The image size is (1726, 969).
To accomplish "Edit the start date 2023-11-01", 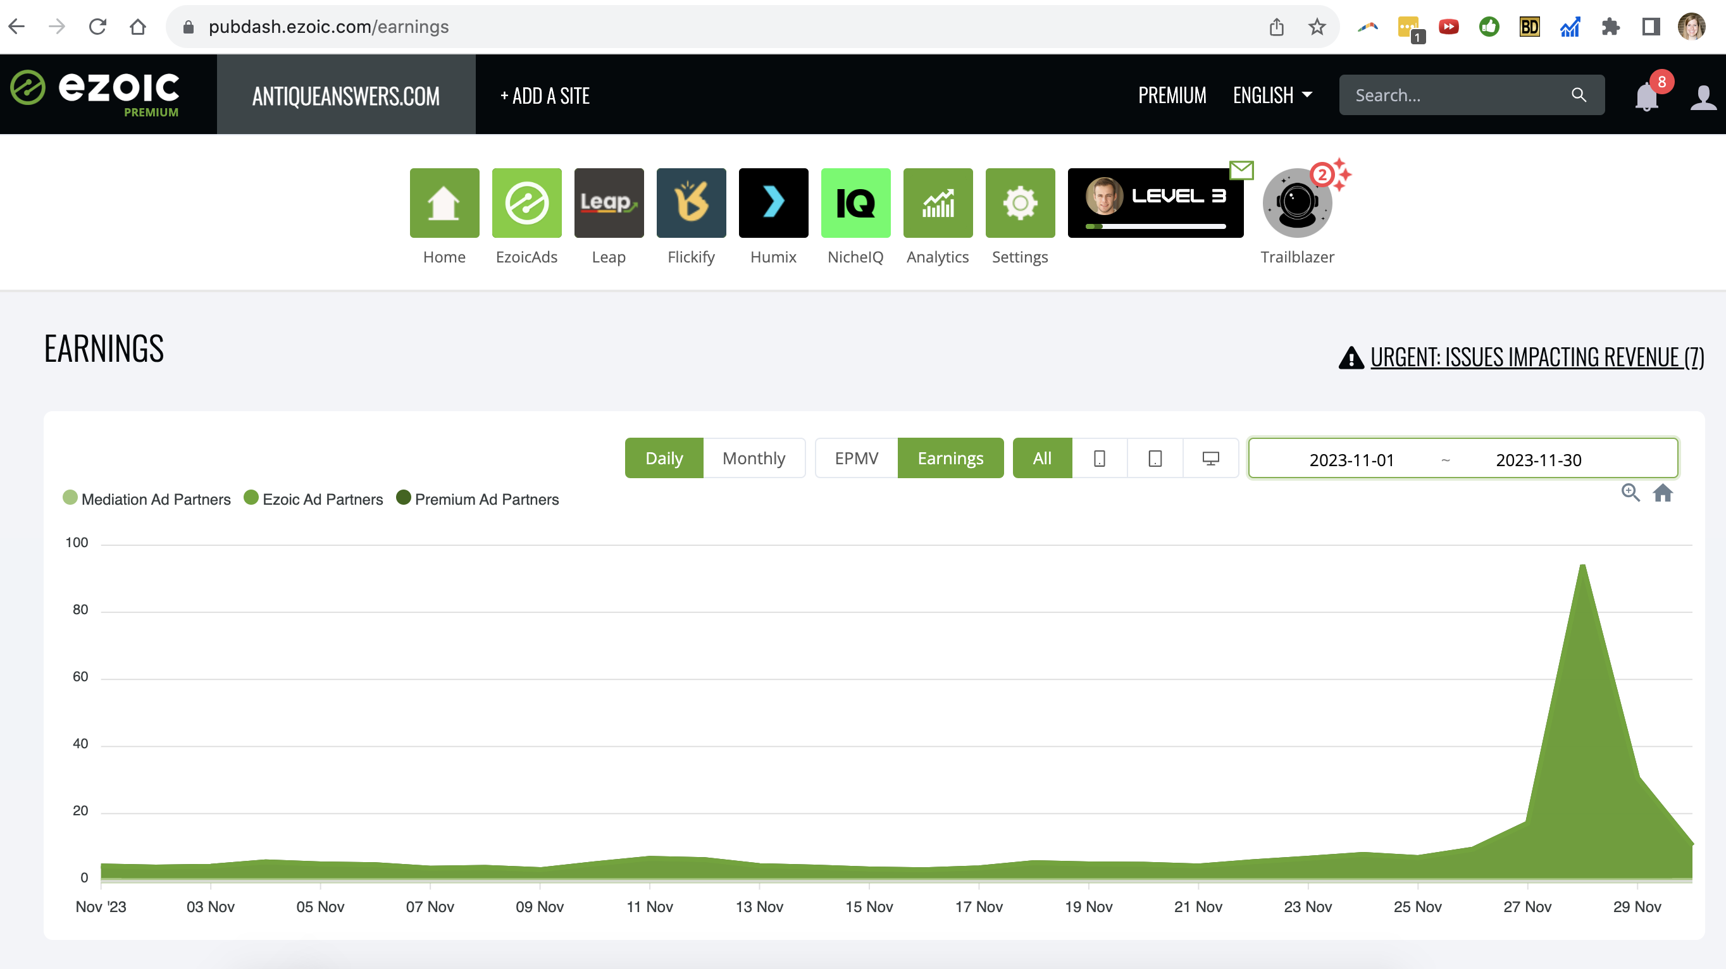I will click(1351, 460).
